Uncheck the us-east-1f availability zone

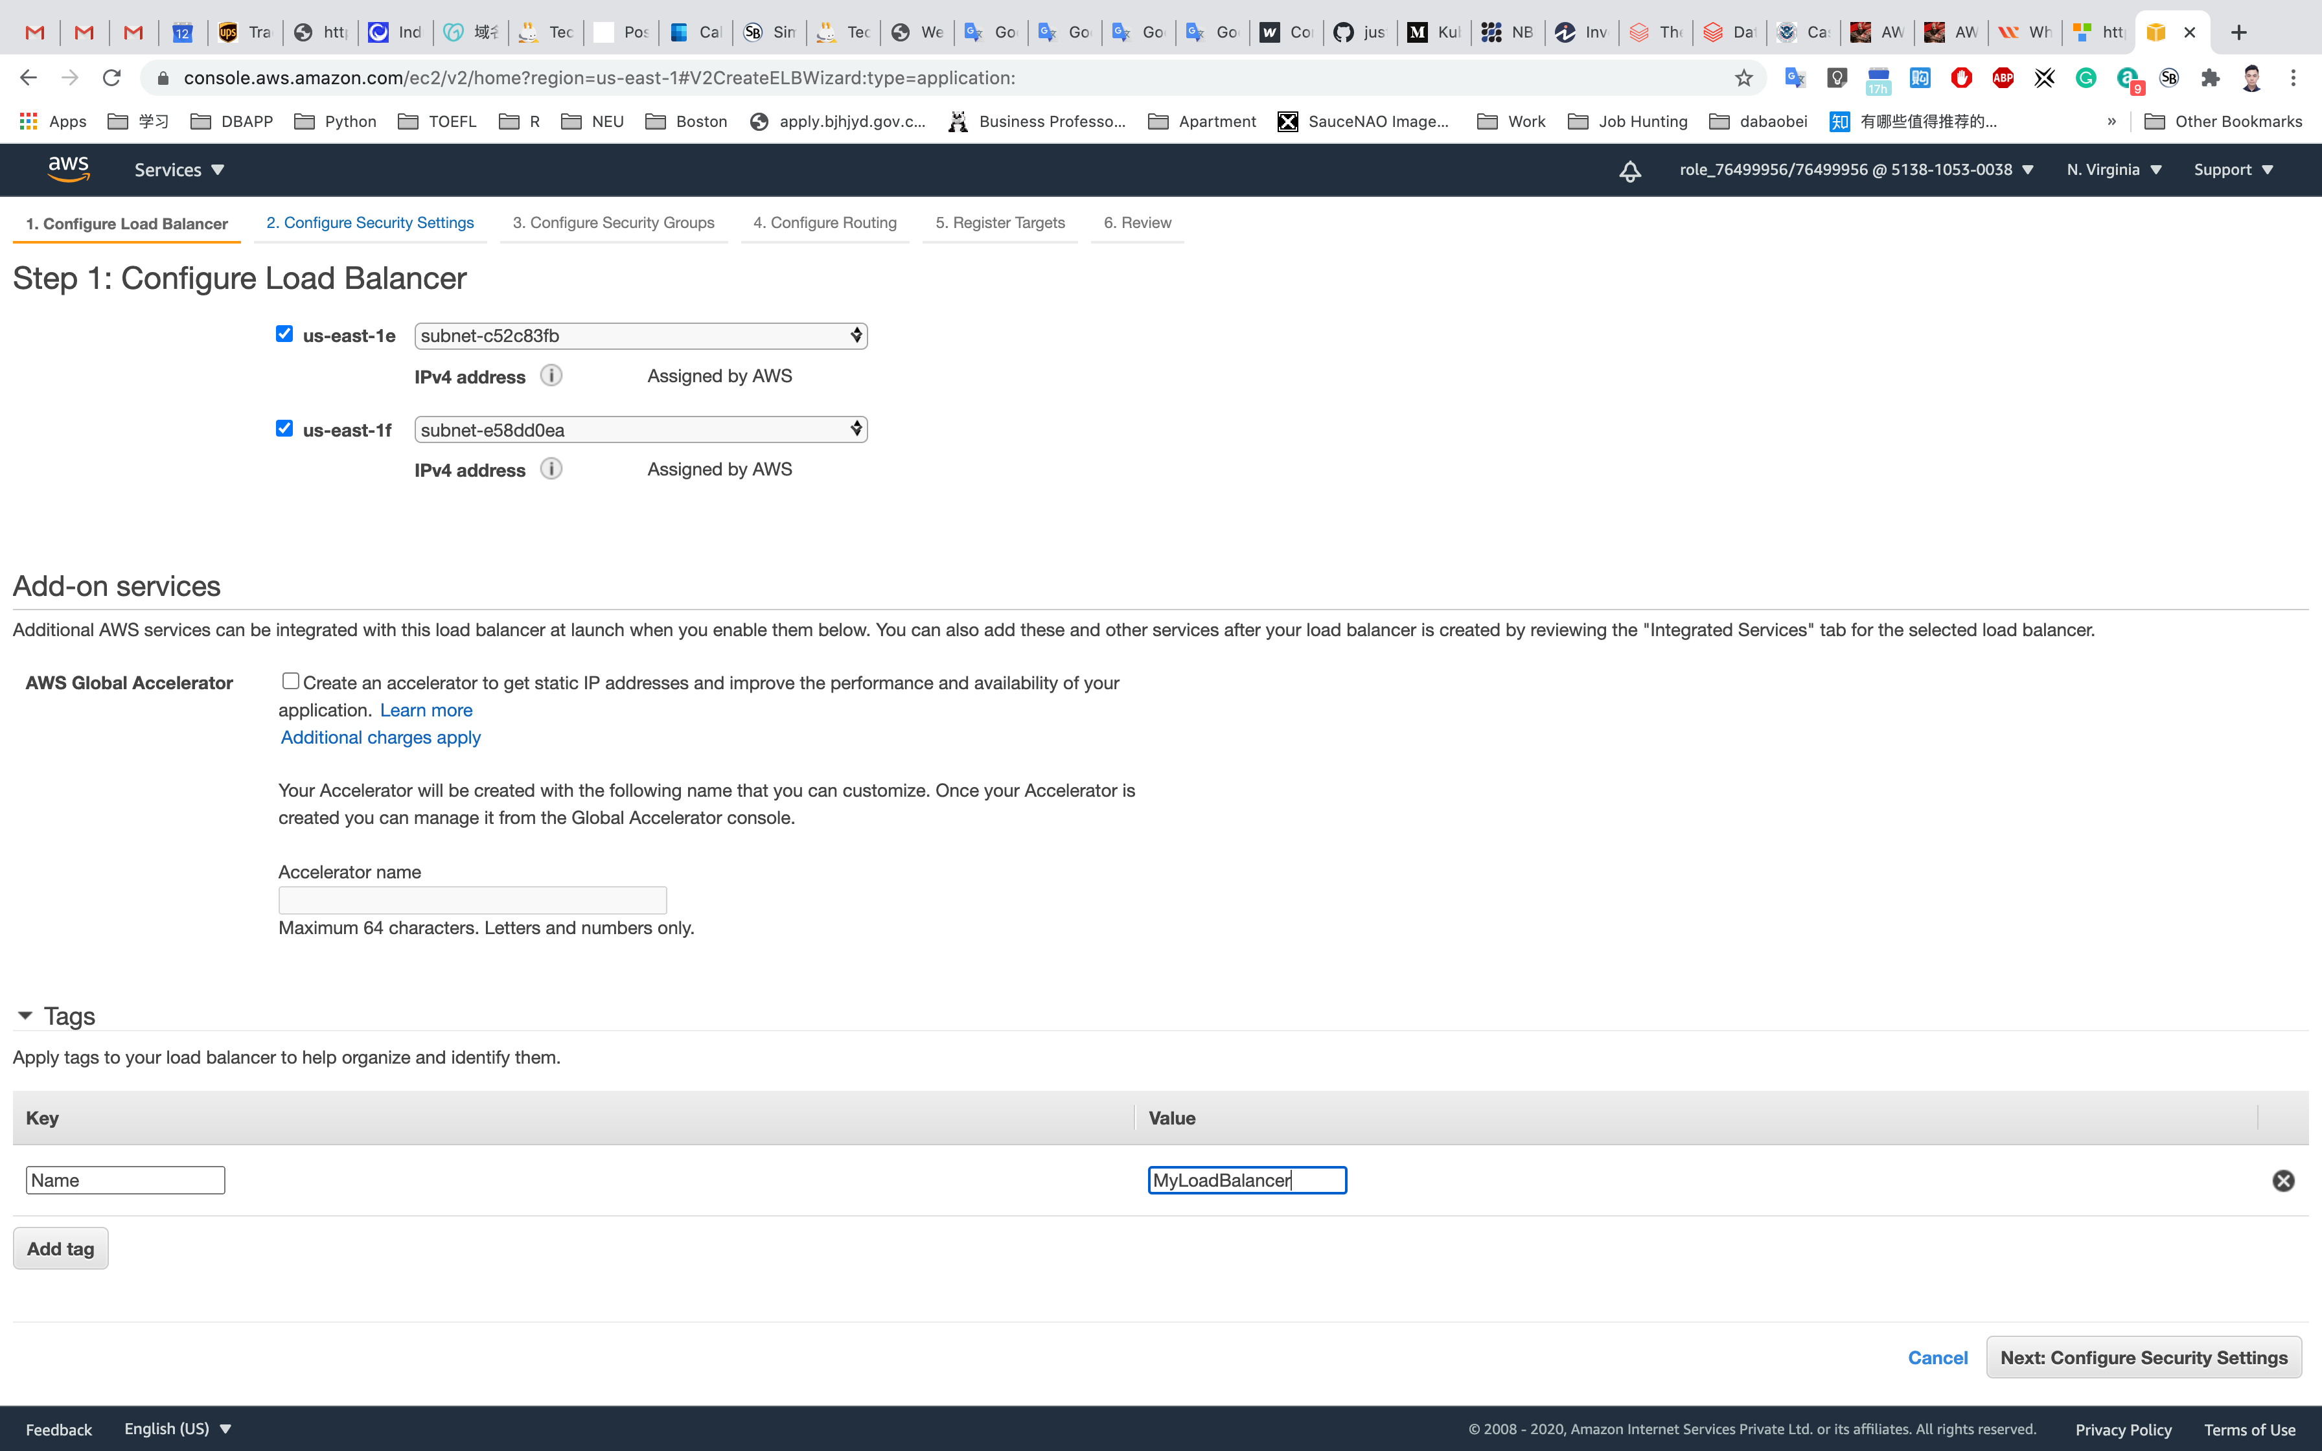click(x=284, y=428)
